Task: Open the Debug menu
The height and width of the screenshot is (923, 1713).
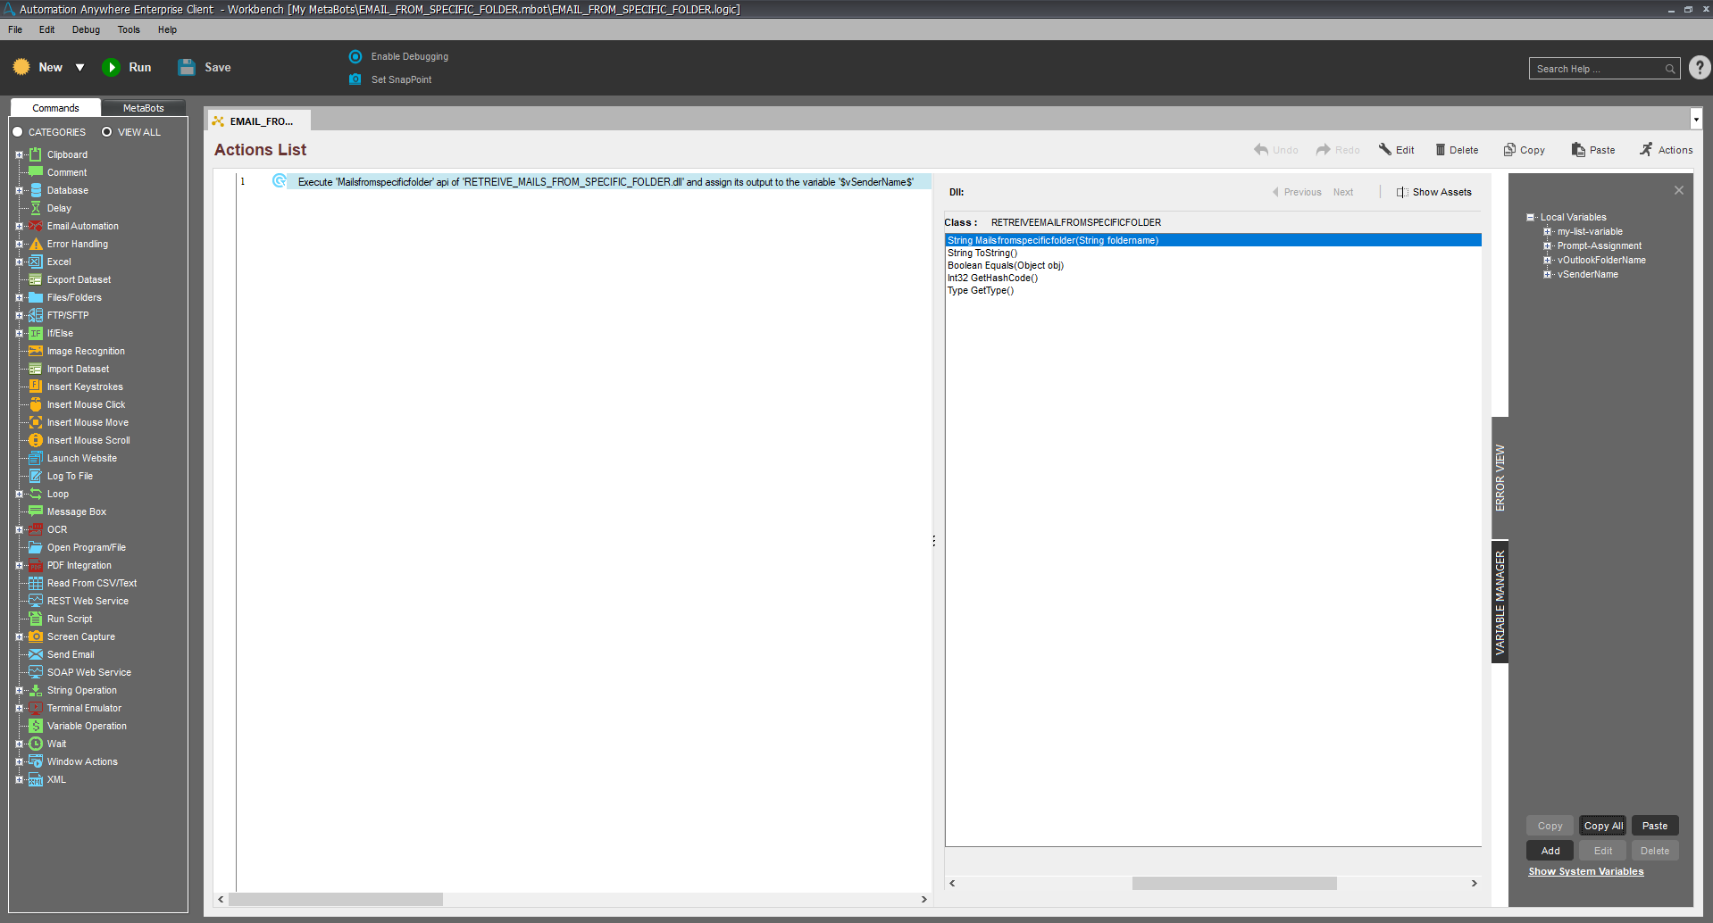Action: pyautogui.click(x=86, y=29)
